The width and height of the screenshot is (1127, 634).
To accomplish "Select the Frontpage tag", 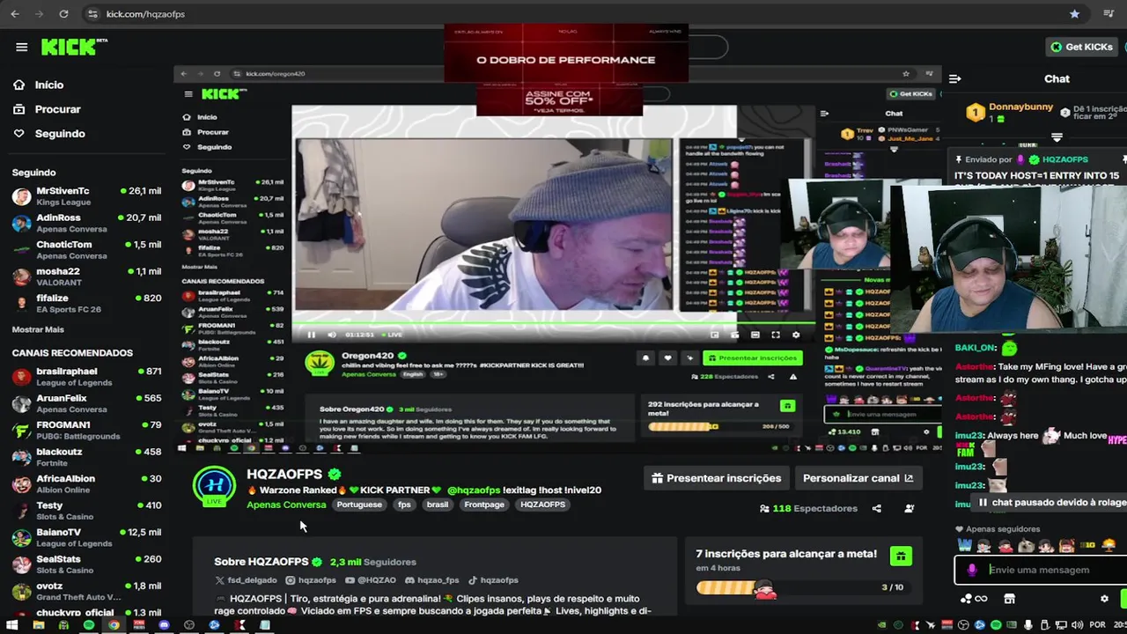I will pyautogui.click(x=484, y=505).
